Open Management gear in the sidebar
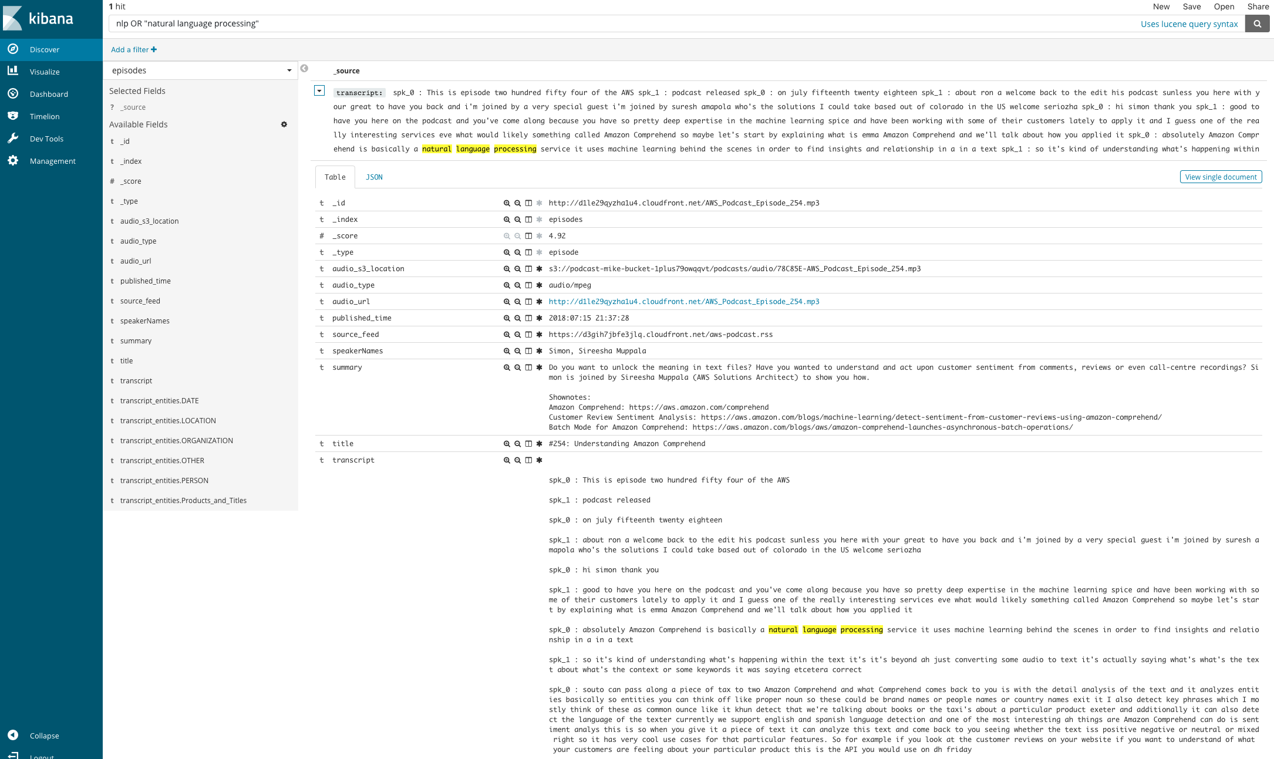The height and width of the screenshot is (759, 1274). point(13,161)
